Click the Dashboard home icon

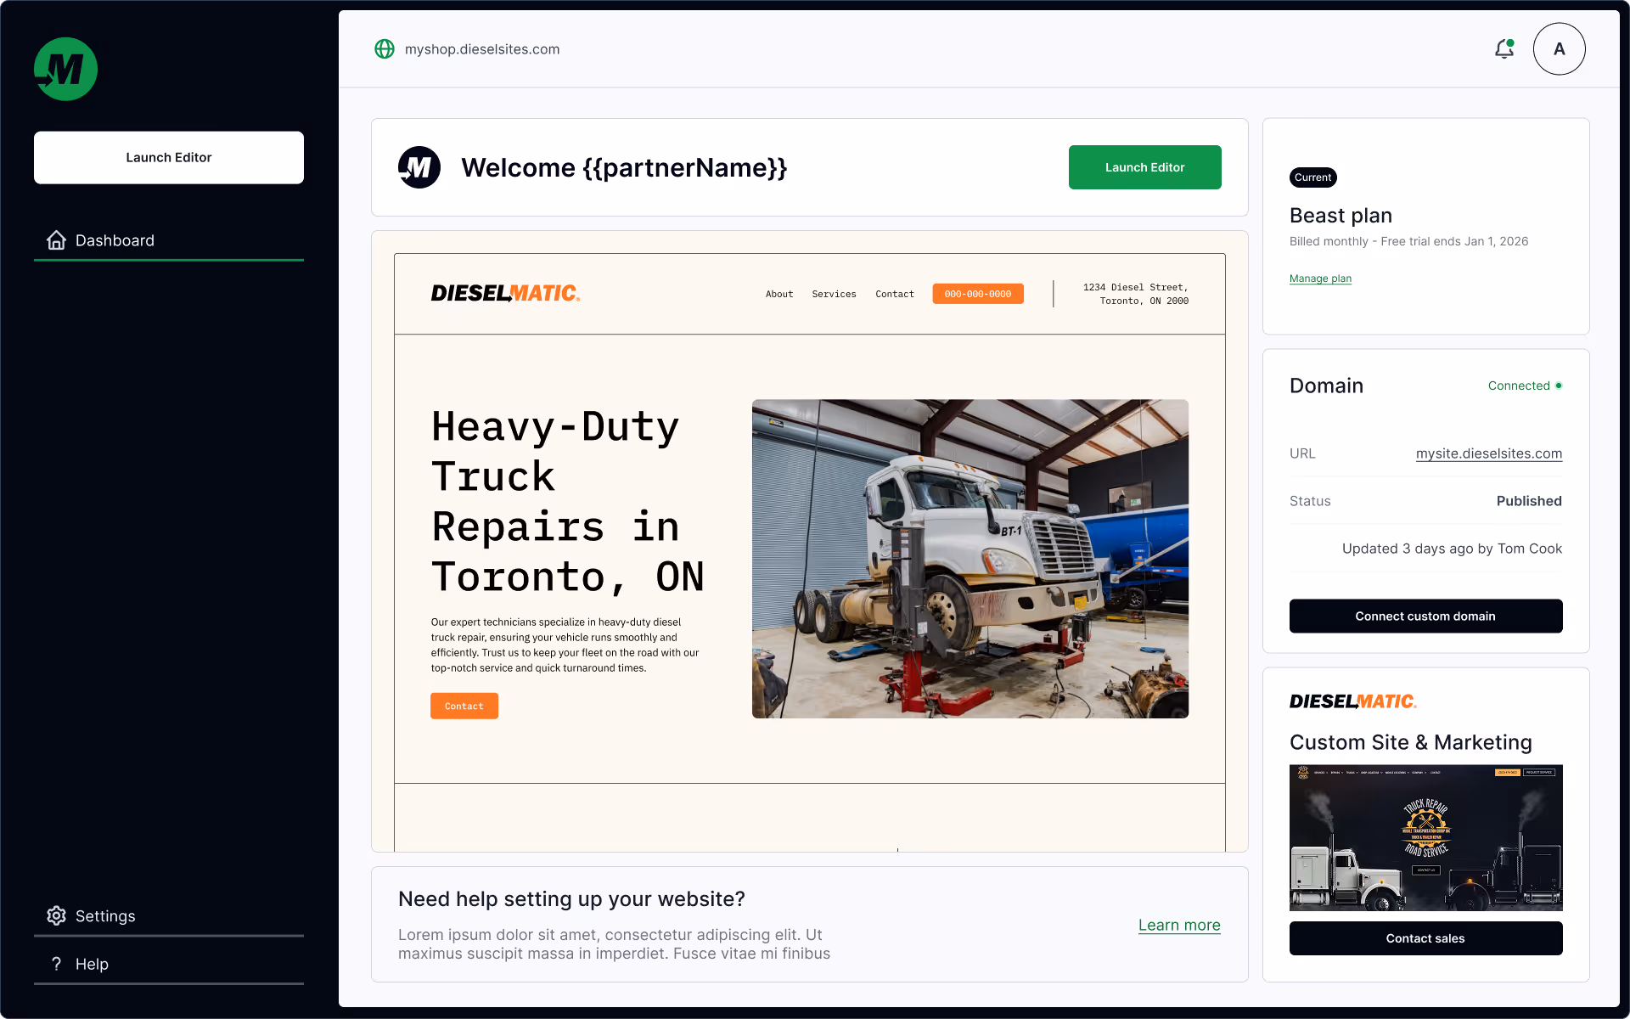tap(56, 240)
